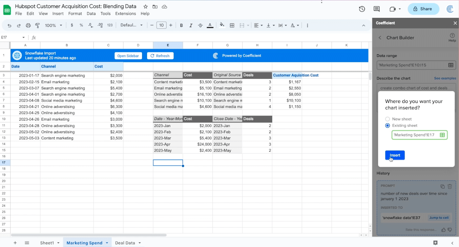Check the cloud save status icon
The height and width of the screenshot is (247, 459).
164,7
